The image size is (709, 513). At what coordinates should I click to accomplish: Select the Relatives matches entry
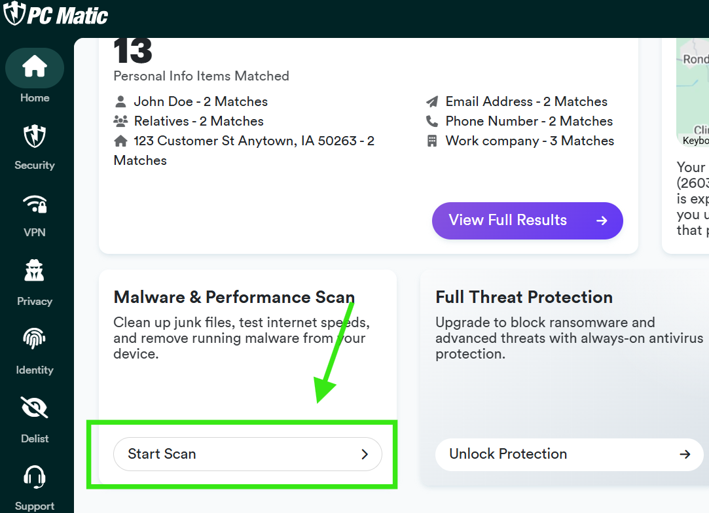(x=189, y=121)
